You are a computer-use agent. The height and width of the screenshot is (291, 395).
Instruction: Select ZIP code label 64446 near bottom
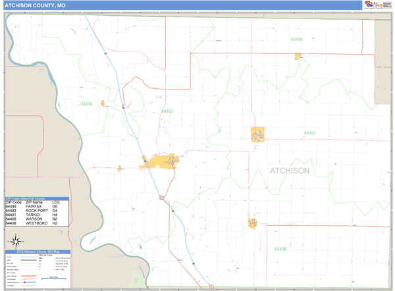tap(280, 249)
